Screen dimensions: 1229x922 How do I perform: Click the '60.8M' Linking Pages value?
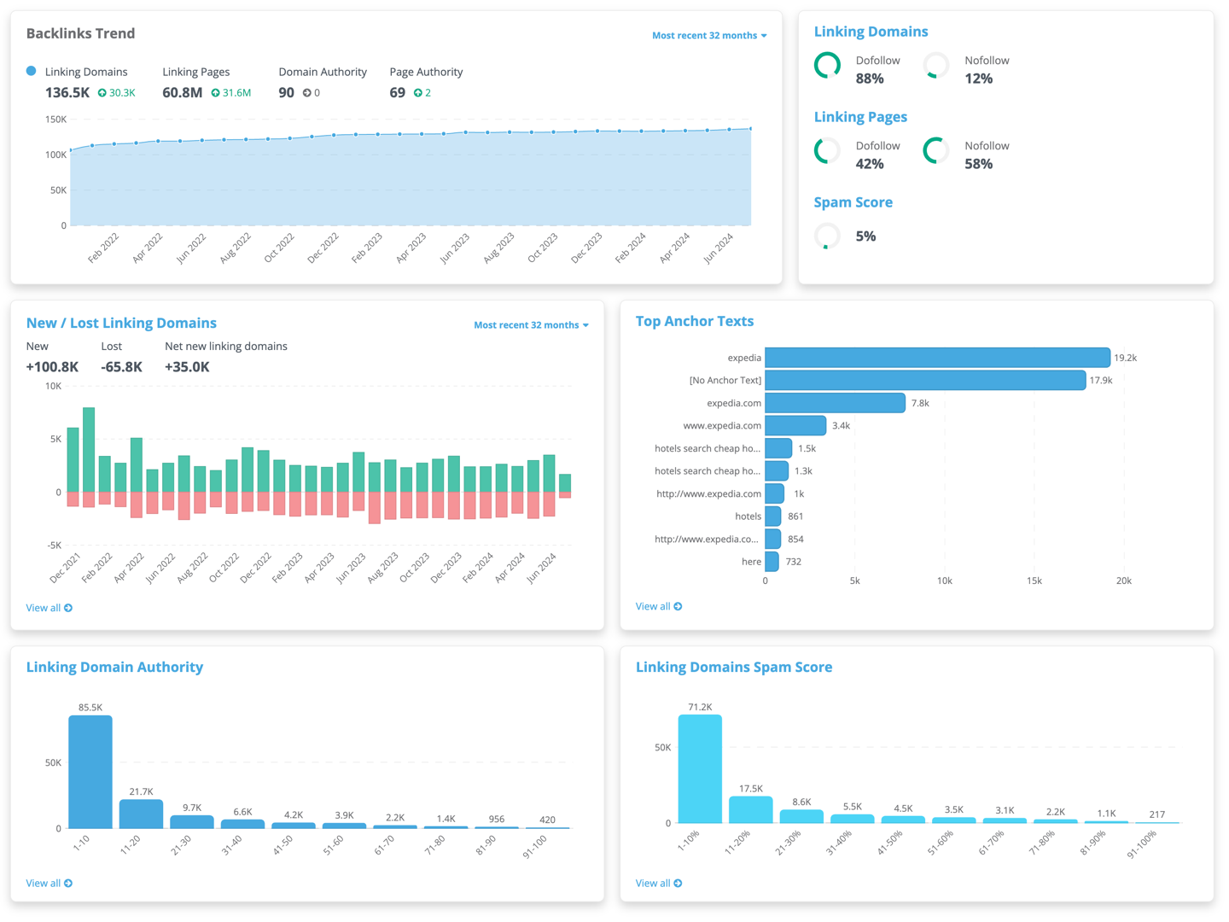183,92
